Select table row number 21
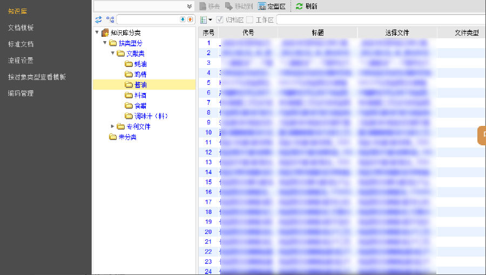The width and height of the screenshot is (486, 275). click(x=342, y=242)
